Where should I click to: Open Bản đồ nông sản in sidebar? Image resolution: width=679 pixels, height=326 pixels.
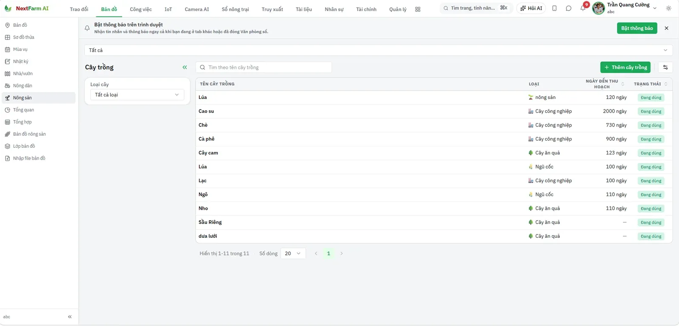(x=39, y=134)
